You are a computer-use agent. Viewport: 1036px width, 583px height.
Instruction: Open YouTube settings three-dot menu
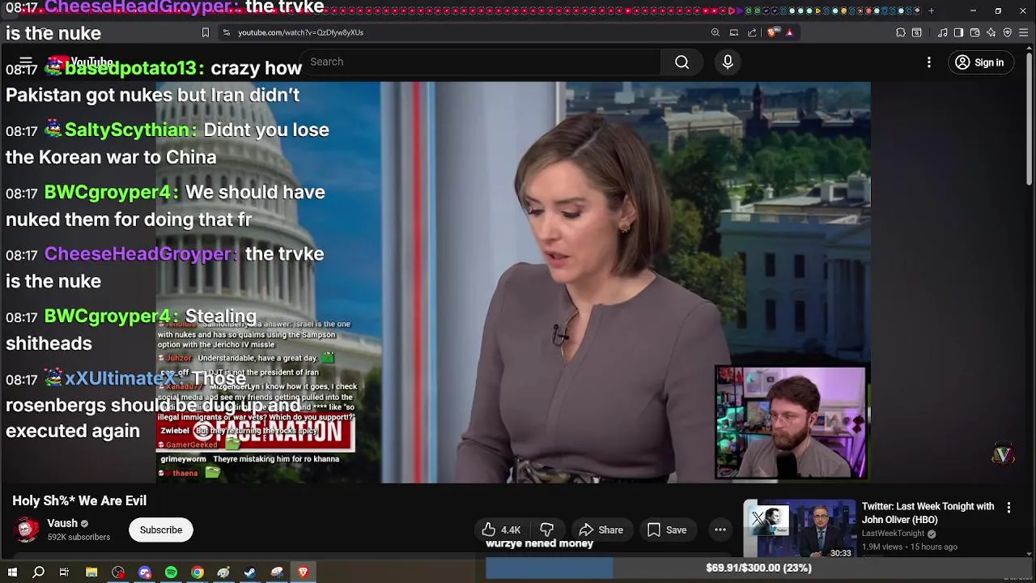tap(929, 62)
